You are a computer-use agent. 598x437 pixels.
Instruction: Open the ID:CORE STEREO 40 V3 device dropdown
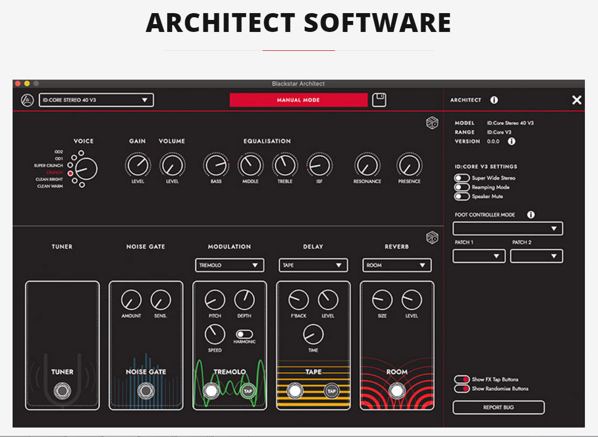[97, 100]
